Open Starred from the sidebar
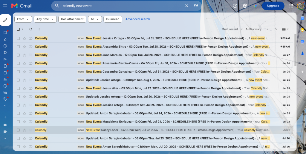Screen dimensions: 306x154 click(x=5, y=39)
